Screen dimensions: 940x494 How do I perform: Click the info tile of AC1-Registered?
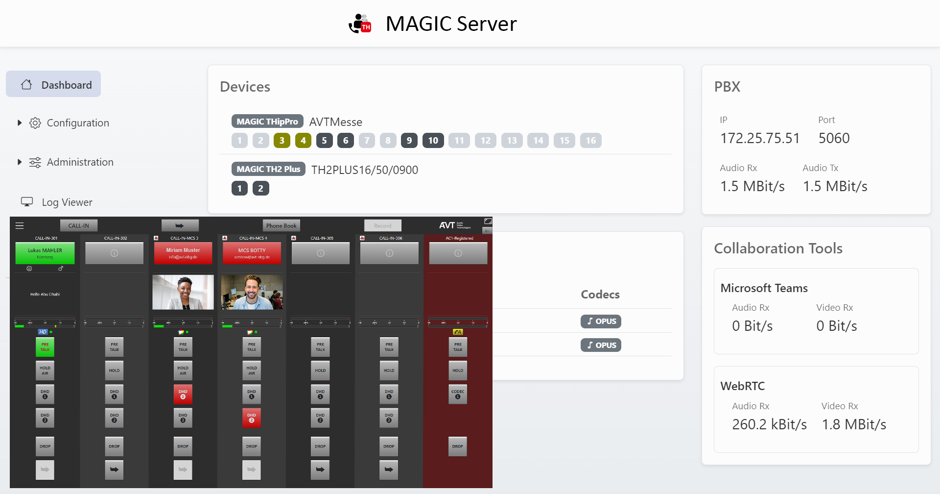pyautogui.click(x=458, y=253)
